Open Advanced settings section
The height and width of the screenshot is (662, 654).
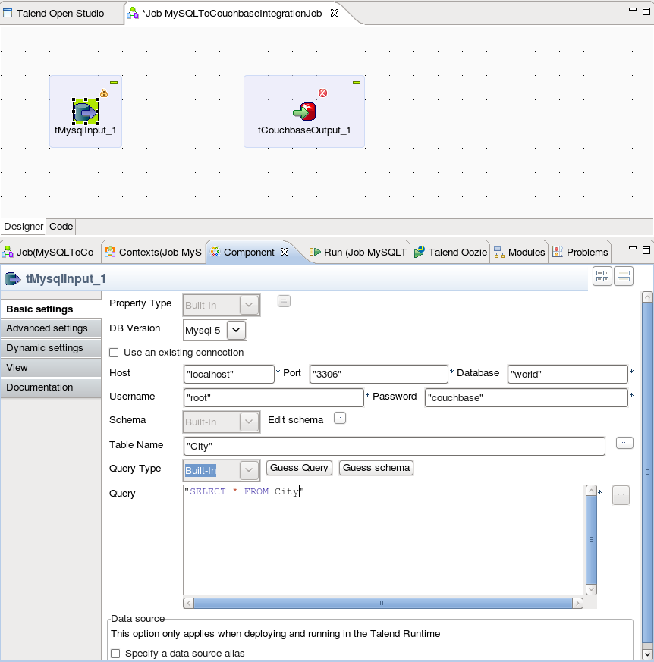click(x=51, y=328)
